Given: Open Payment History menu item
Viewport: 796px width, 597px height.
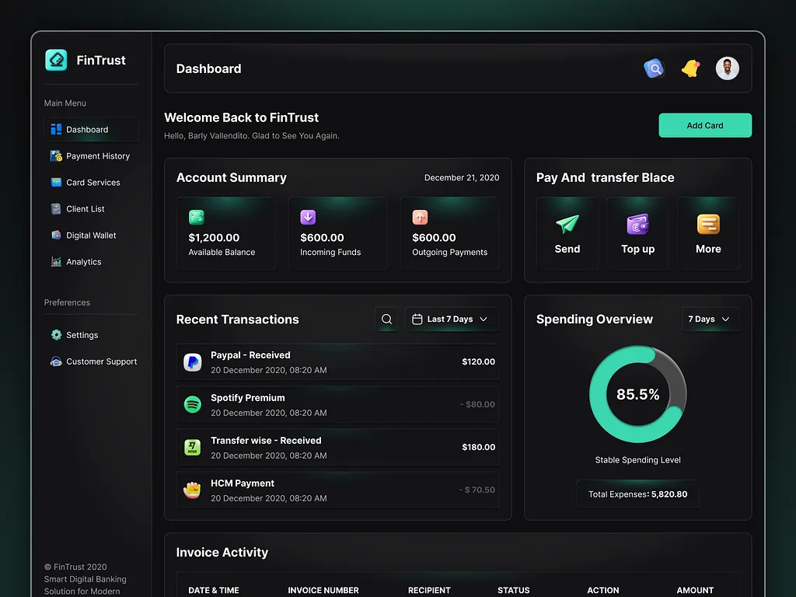Looking at the screenshot, I should click(92, 155).
